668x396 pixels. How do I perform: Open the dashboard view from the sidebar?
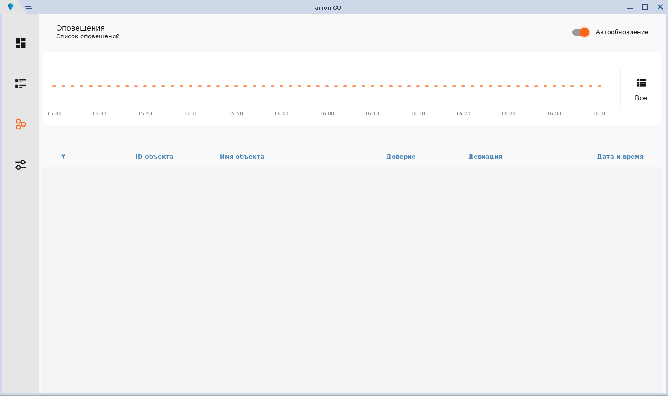point(21,43)
